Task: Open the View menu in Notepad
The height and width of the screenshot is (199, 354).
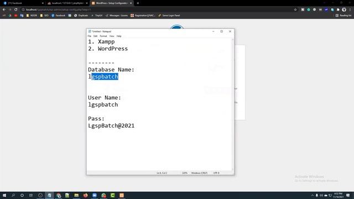Action: [x=112, y=36]
